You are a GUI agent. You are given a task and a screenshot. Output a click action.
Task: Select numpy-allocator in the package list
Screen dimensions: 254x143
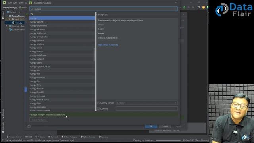[x=62, y=29]
